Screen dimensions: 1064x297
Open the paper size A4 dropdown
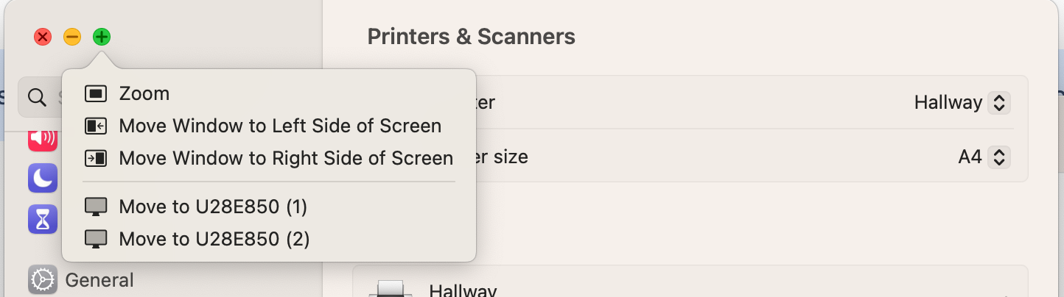tap(983, 157)
